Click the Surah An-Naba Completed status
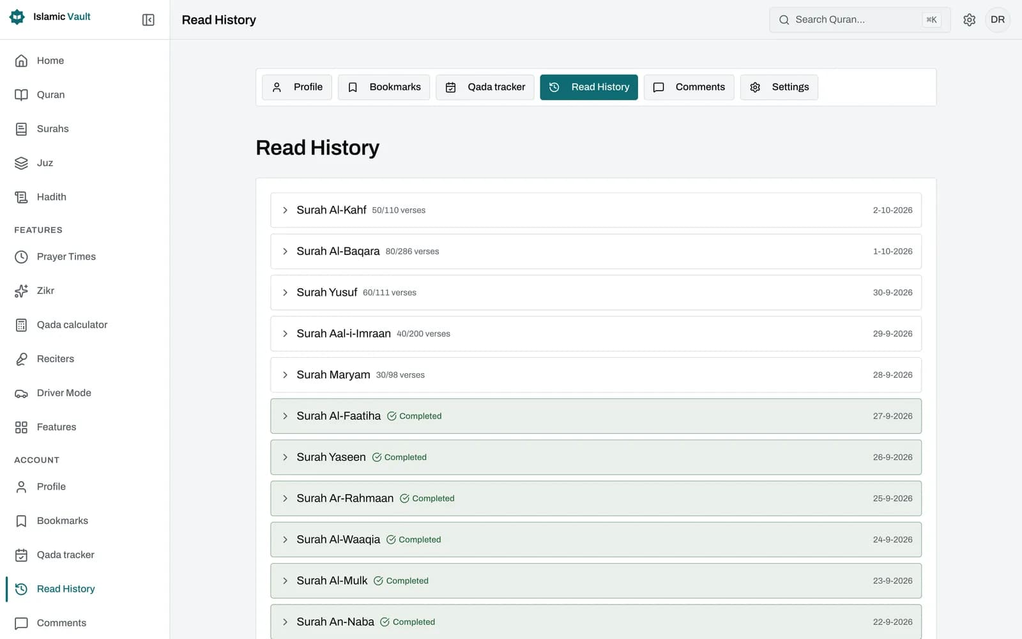This screenshot has width=1022, height=639. point(408,622)
